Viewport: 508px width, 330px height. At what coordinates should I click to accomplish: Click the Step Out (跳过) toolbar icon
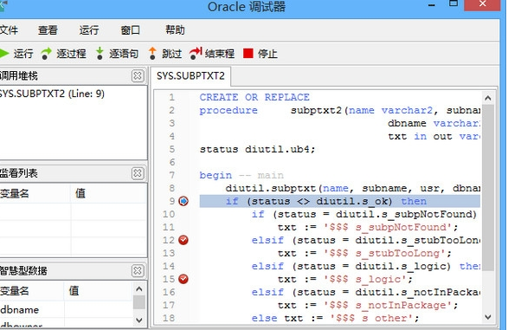[152, 54]
